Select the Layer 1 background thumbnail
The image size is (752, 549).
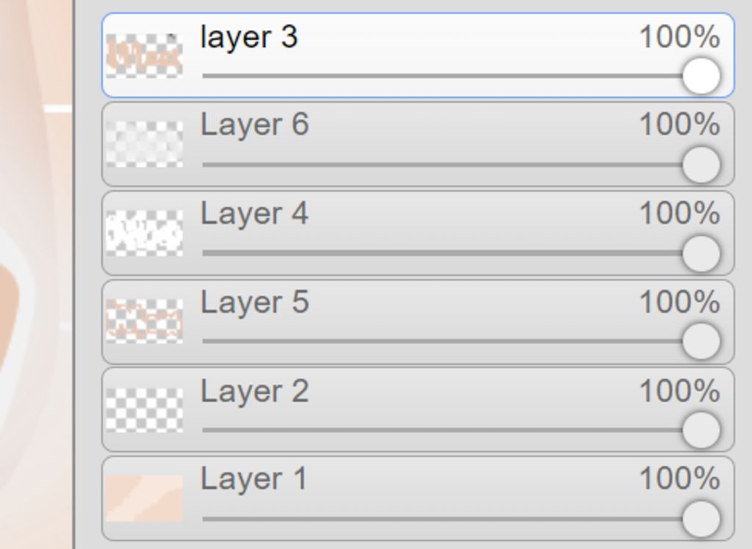click(x=144, y=498)
